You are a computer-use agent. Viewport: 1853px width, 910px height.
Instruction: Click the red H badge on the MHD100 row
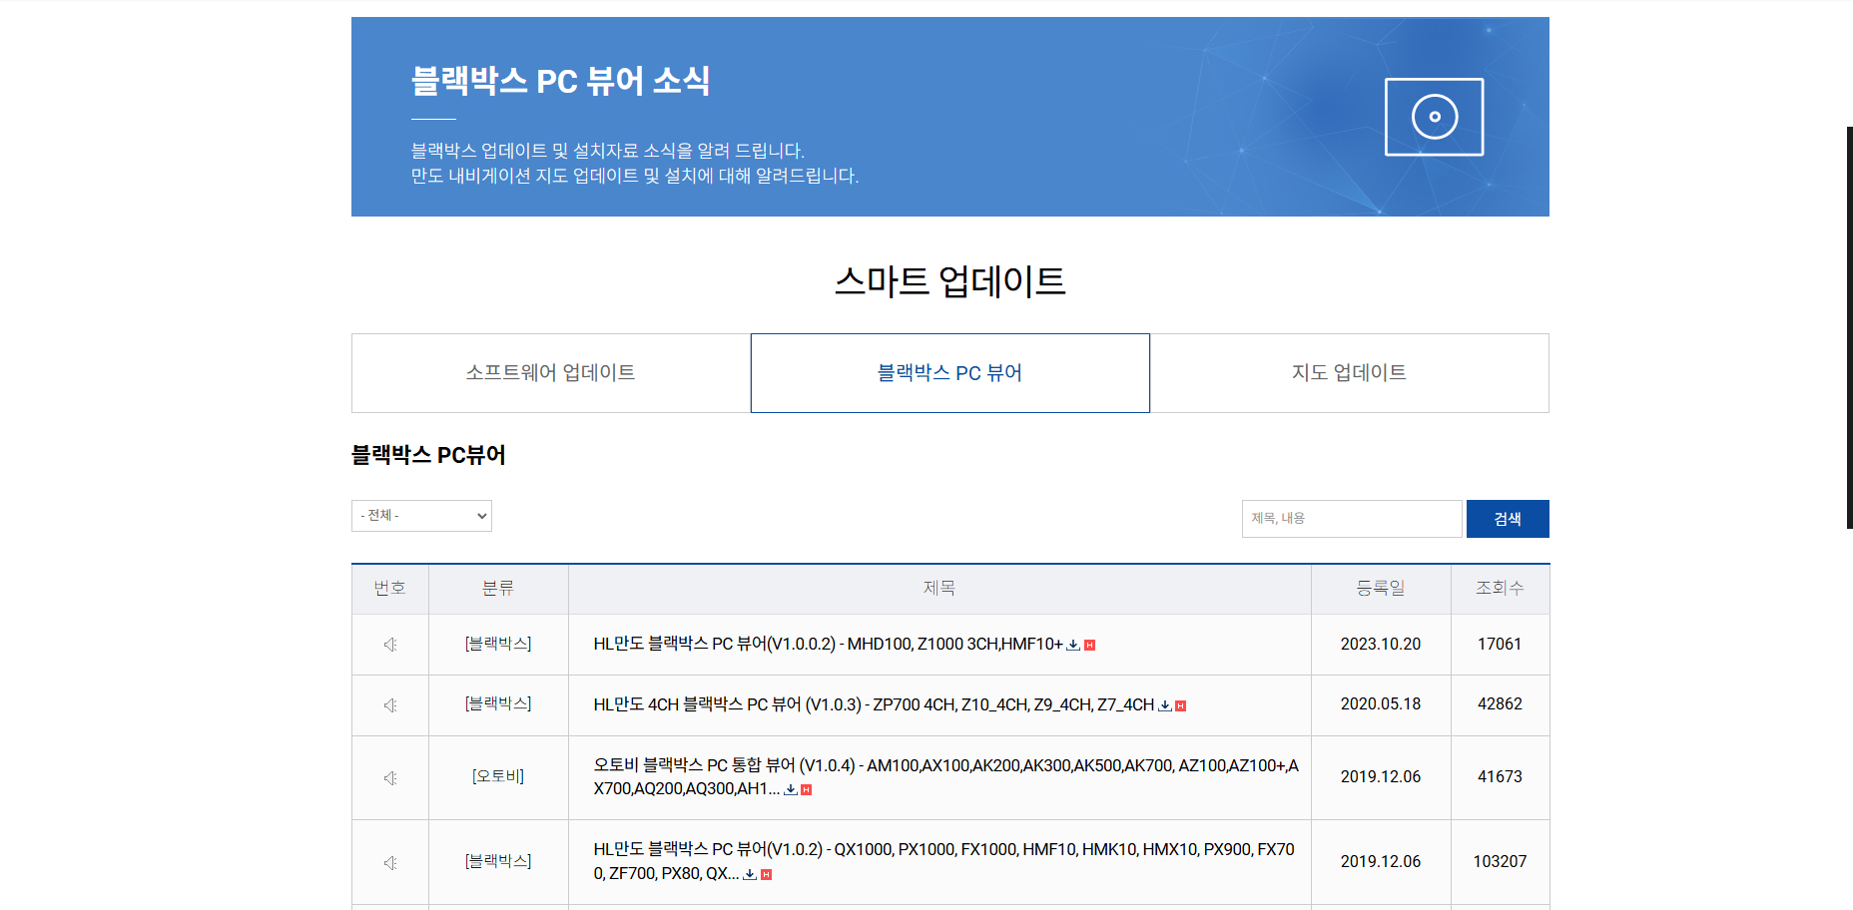pyautogui.click(x=1090, y=645)
